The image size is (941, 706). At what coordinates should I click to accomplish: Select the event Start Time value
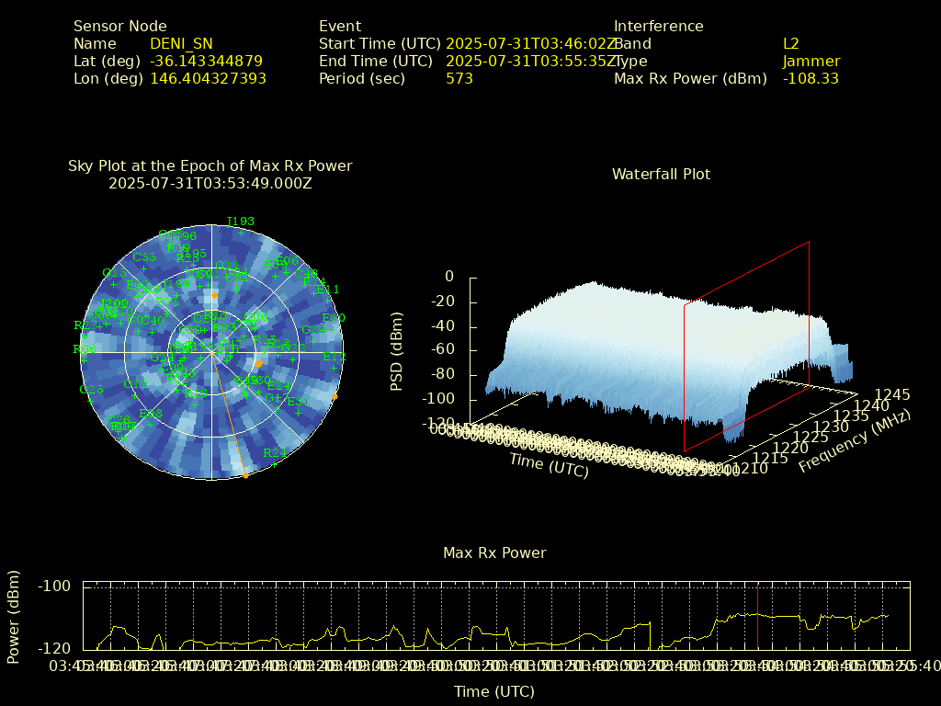click(x=529, y=43)
